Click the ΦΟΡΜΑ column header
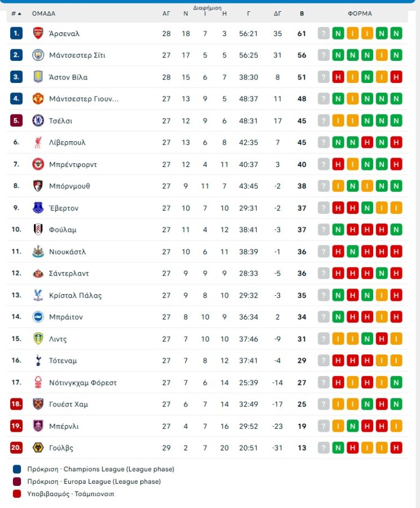The width and height of the screenshot is (420, 508). pyautogui.click(x=359, y=14)
